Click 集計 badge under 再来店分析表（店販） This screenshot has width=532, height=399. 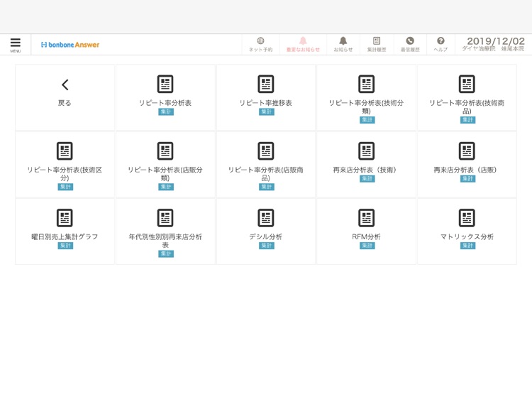coord(468,179)
